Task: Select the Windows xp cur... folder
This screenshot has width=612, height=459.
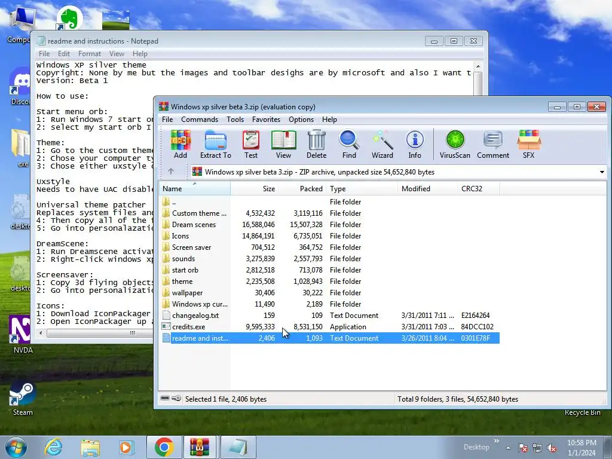Action: tap(329, 304)
